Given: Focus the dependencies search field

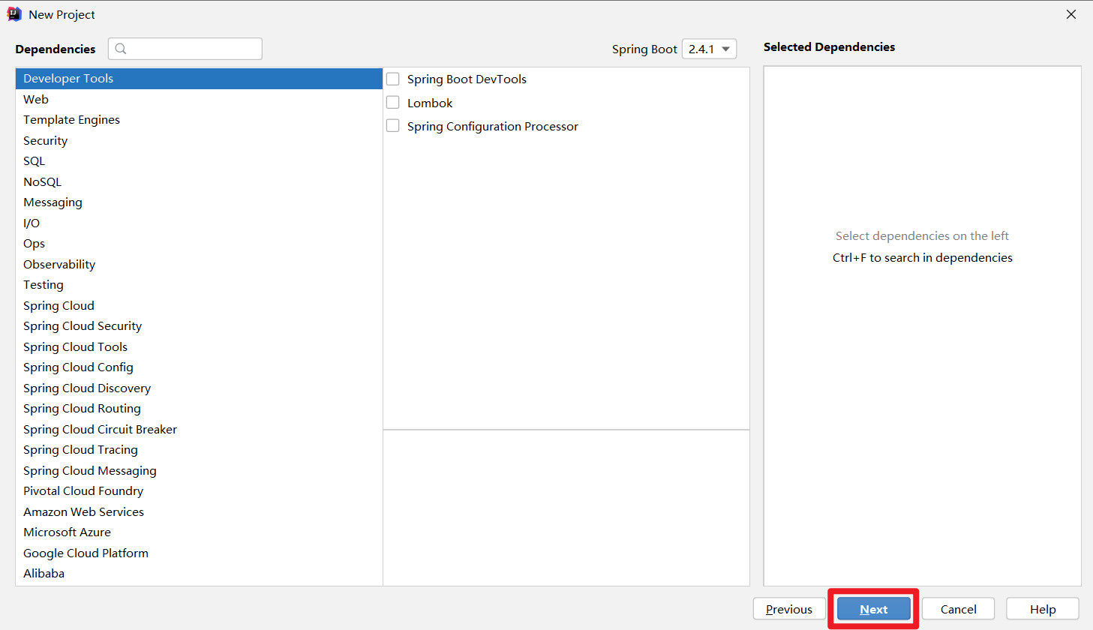Looking at the screenshot, I should click(x=185, y=49).
